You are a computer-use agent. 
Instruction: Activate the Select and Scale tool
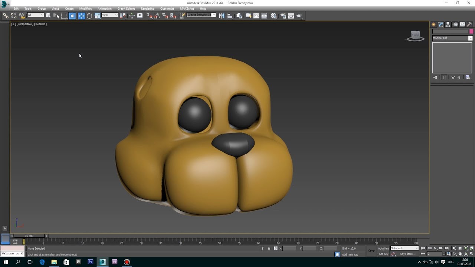tap(97, 16)
